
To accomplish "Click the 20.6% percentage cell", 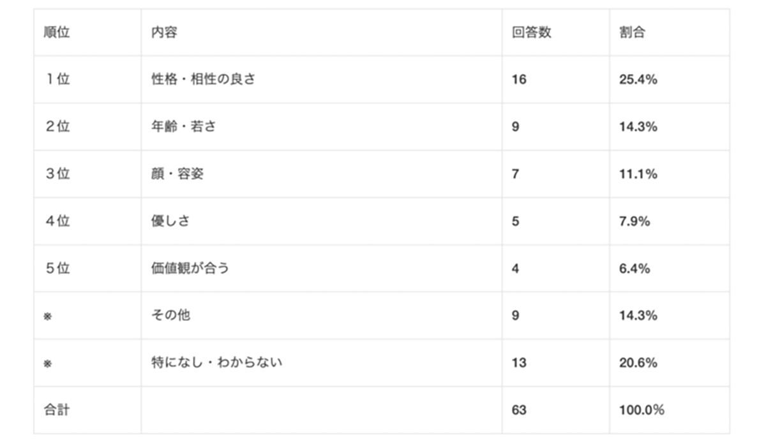I will click(638, 363).
